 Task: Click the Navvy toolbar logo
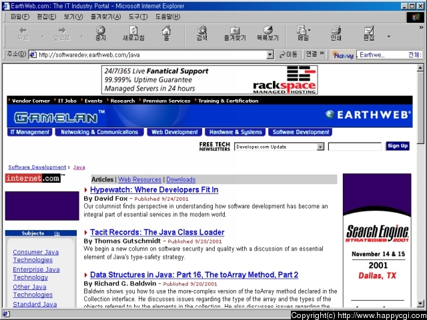[x=342, y=55]
